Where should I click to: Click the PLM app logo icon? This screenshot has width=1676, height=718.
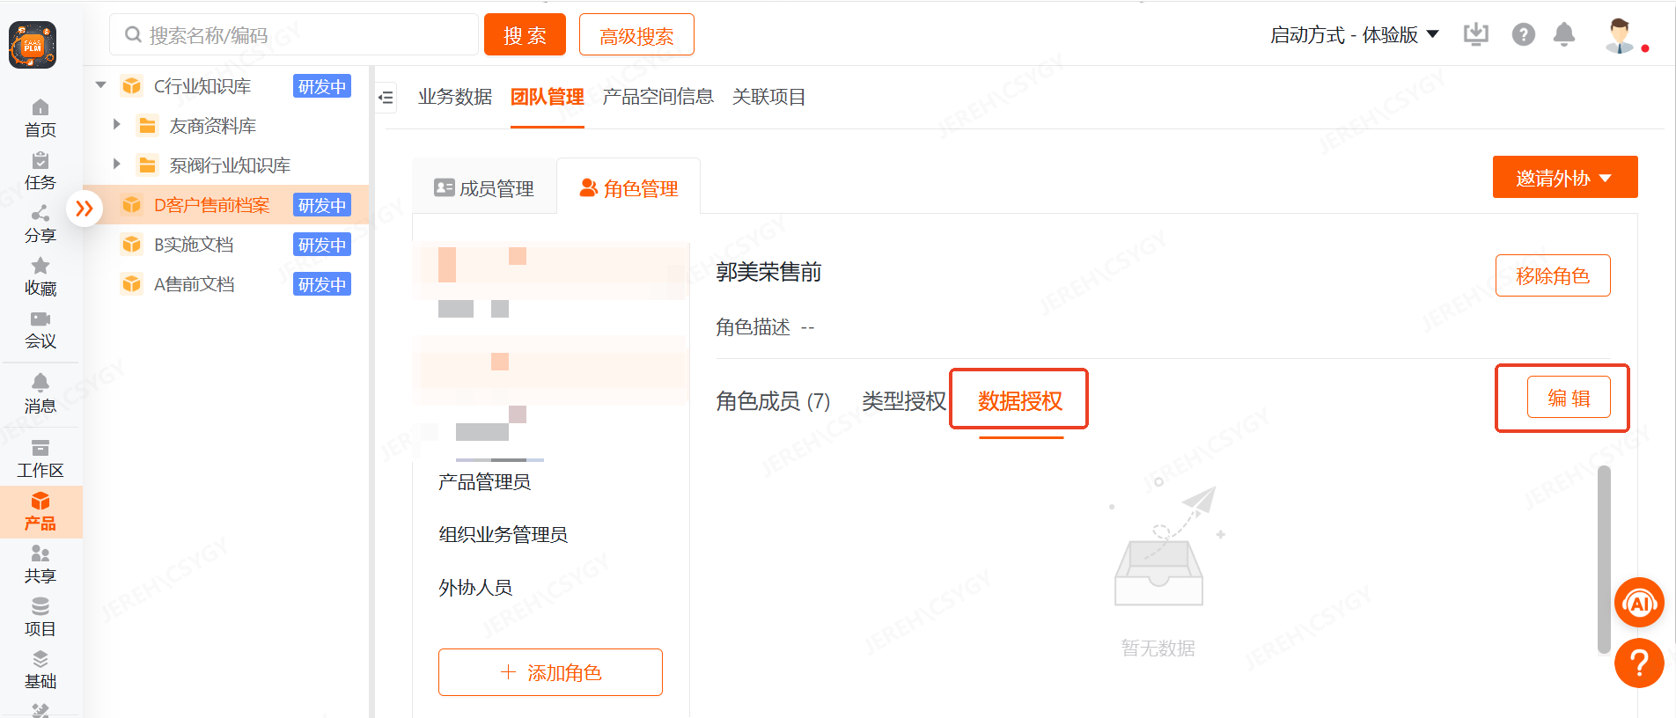click(33, 45)
